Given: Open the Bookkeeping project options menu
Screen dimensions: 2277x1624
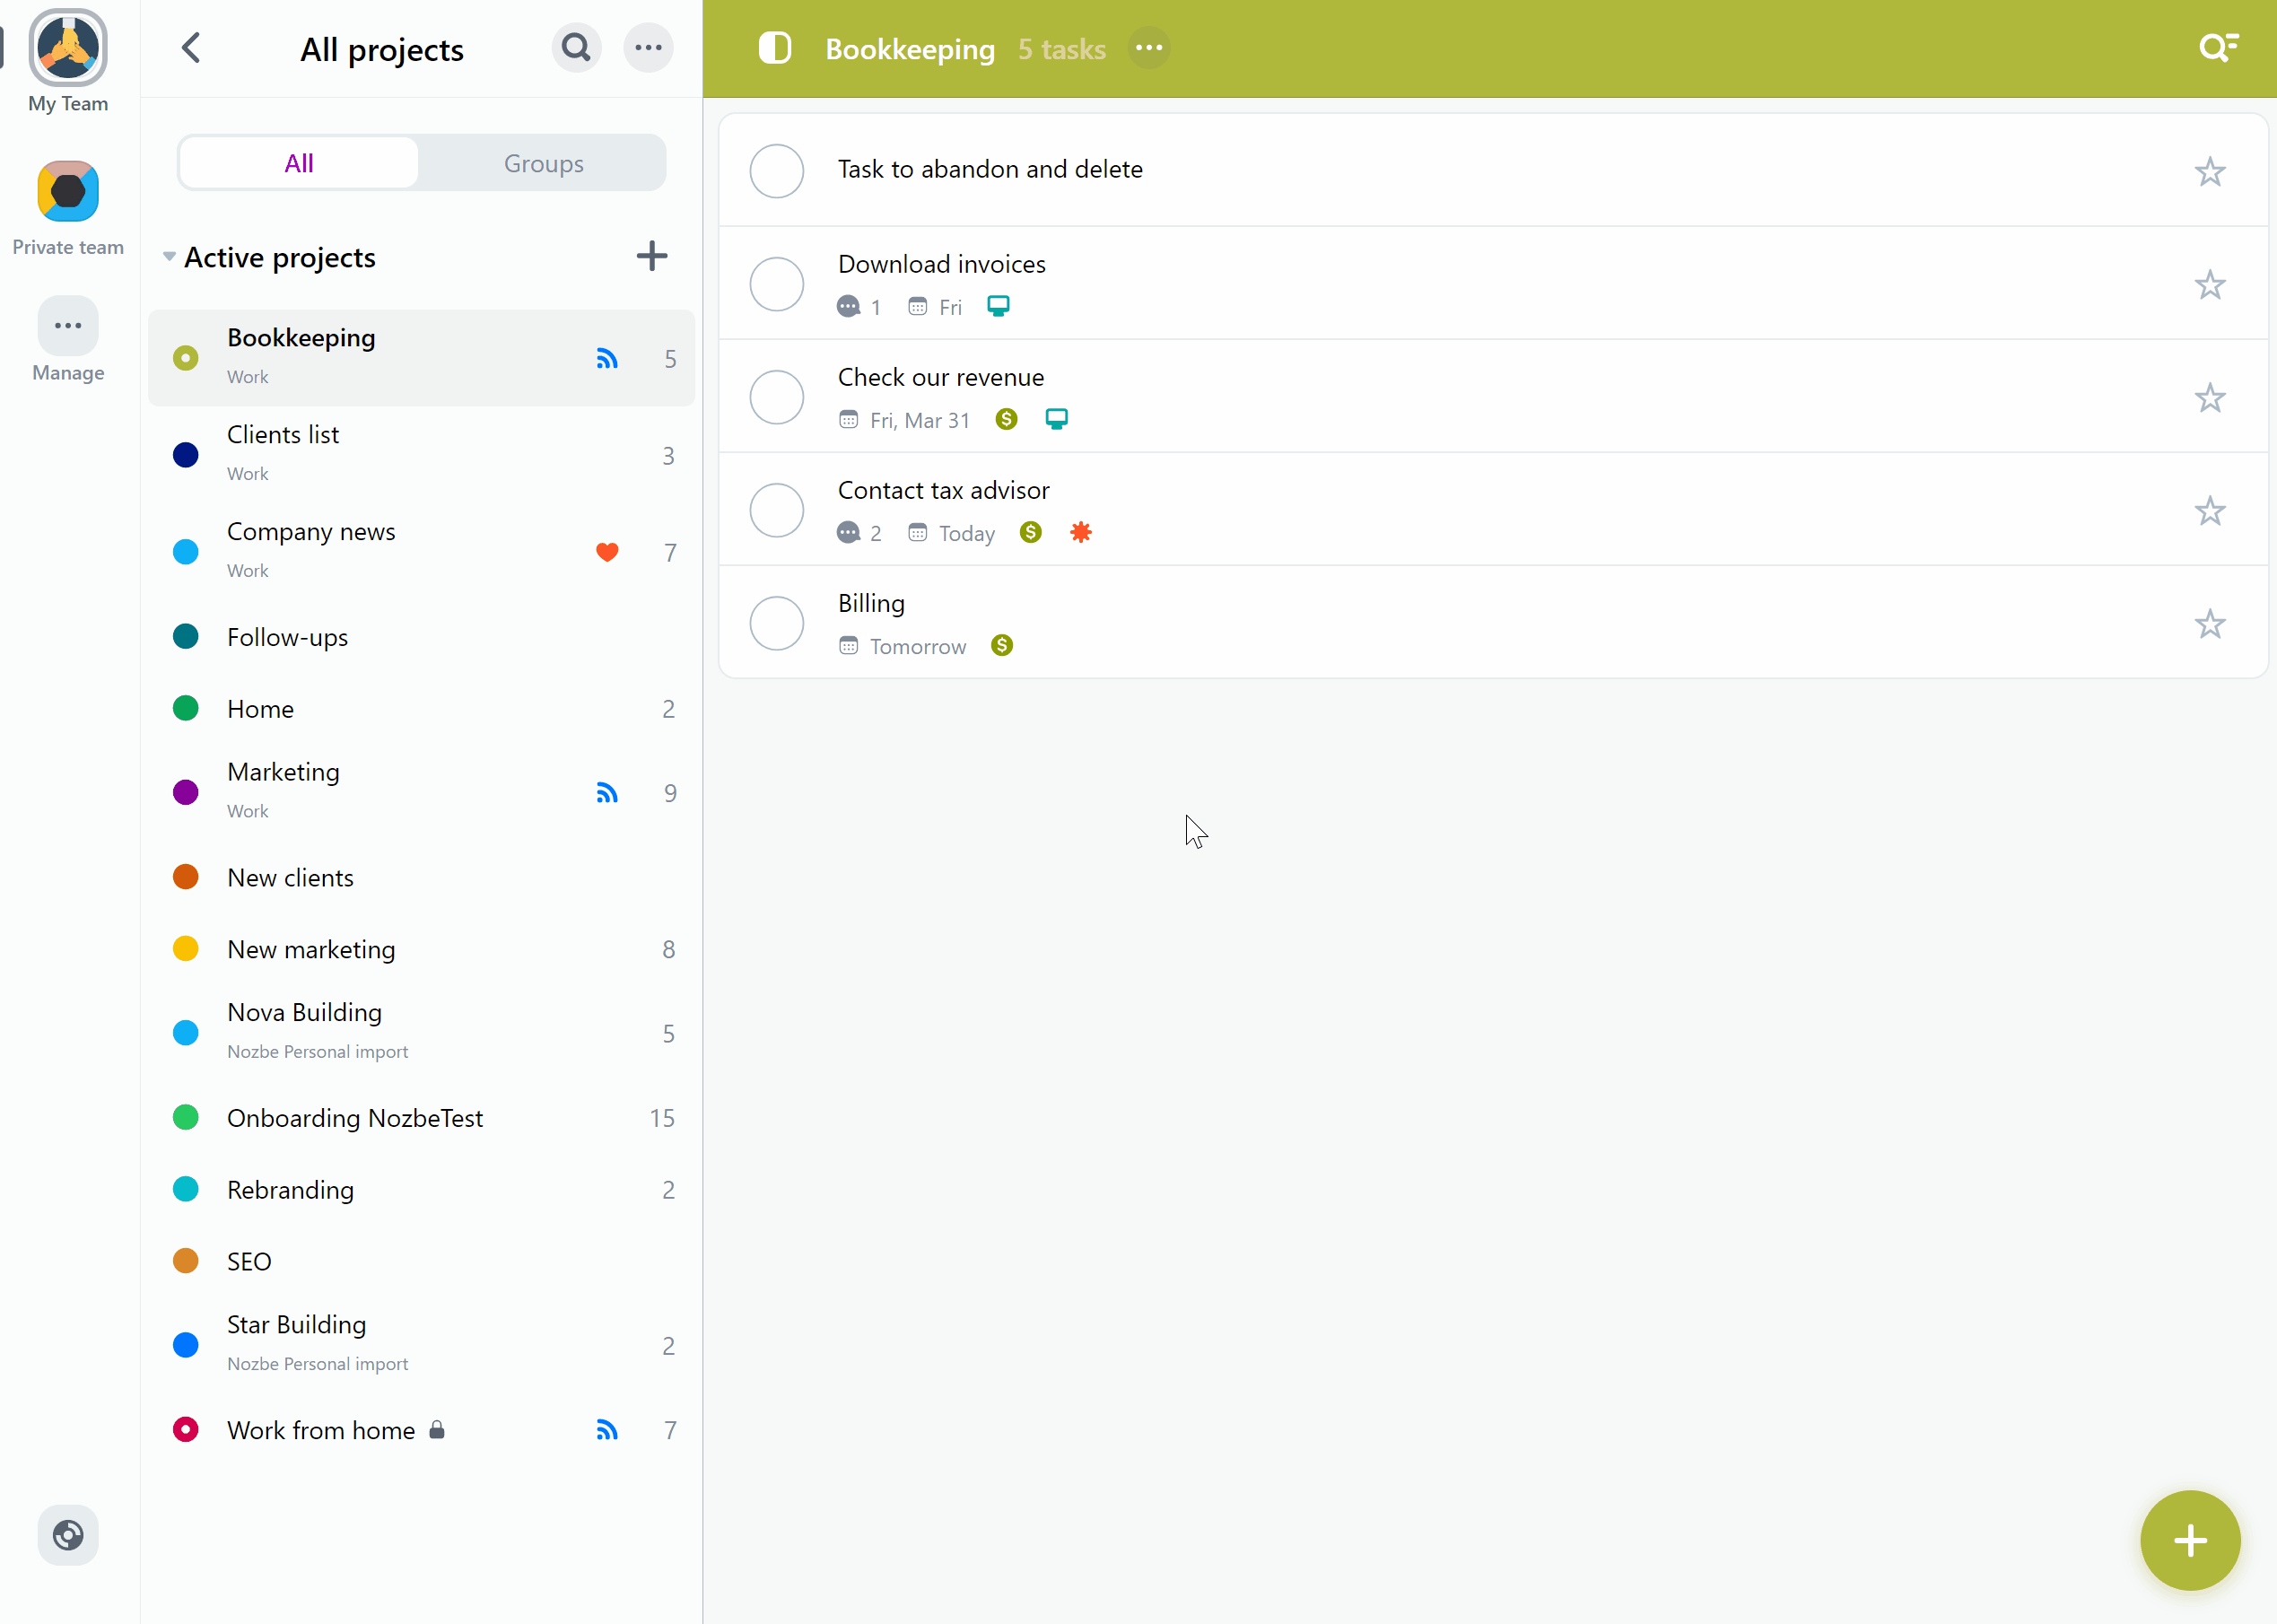Looking at the screenshot, I should [1149, 48].
